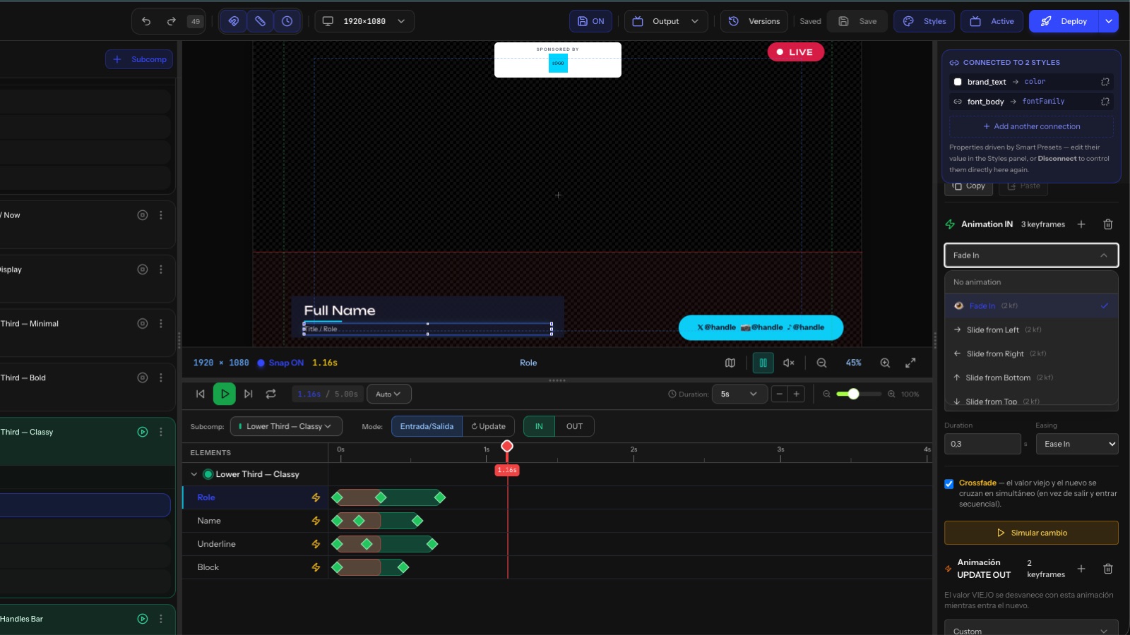
Task: Select the Update mode tab
Action: (489, 426)
